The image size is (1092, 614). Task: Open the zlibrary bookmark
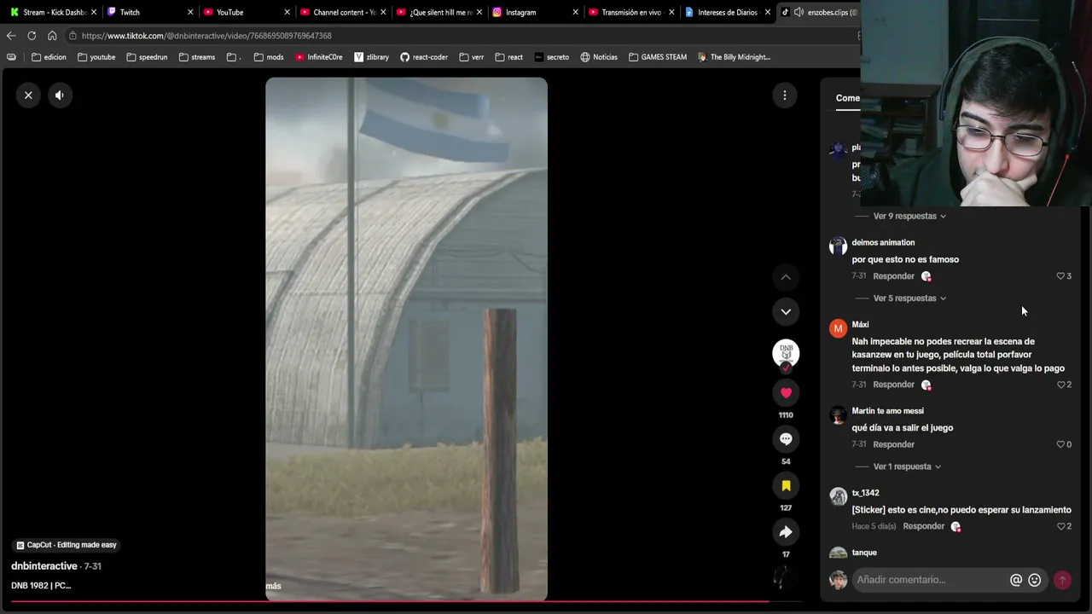pos(371,57)
